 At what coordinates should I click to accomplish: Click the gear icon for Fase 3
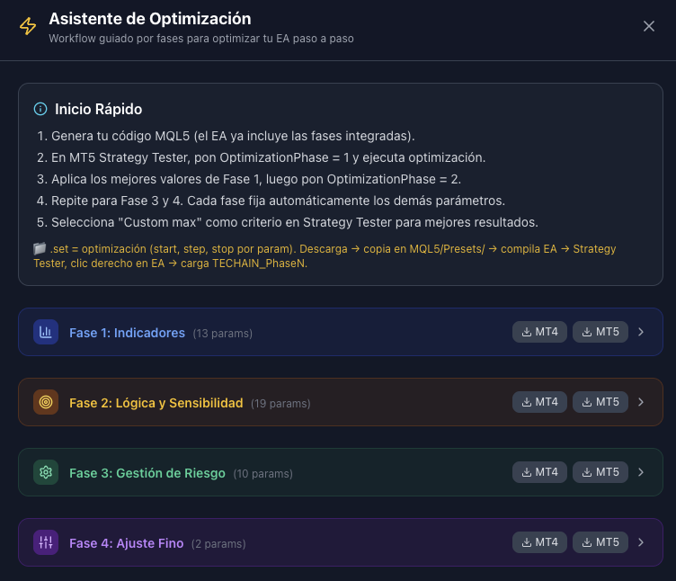46,472
